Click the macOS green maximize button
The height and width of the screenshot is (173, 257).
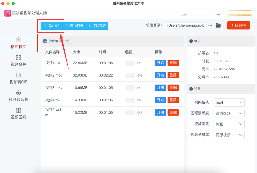pos(13,3)
